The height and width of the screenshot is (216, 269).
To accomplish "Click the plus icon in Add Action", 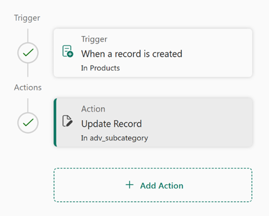I will (129, 185).
